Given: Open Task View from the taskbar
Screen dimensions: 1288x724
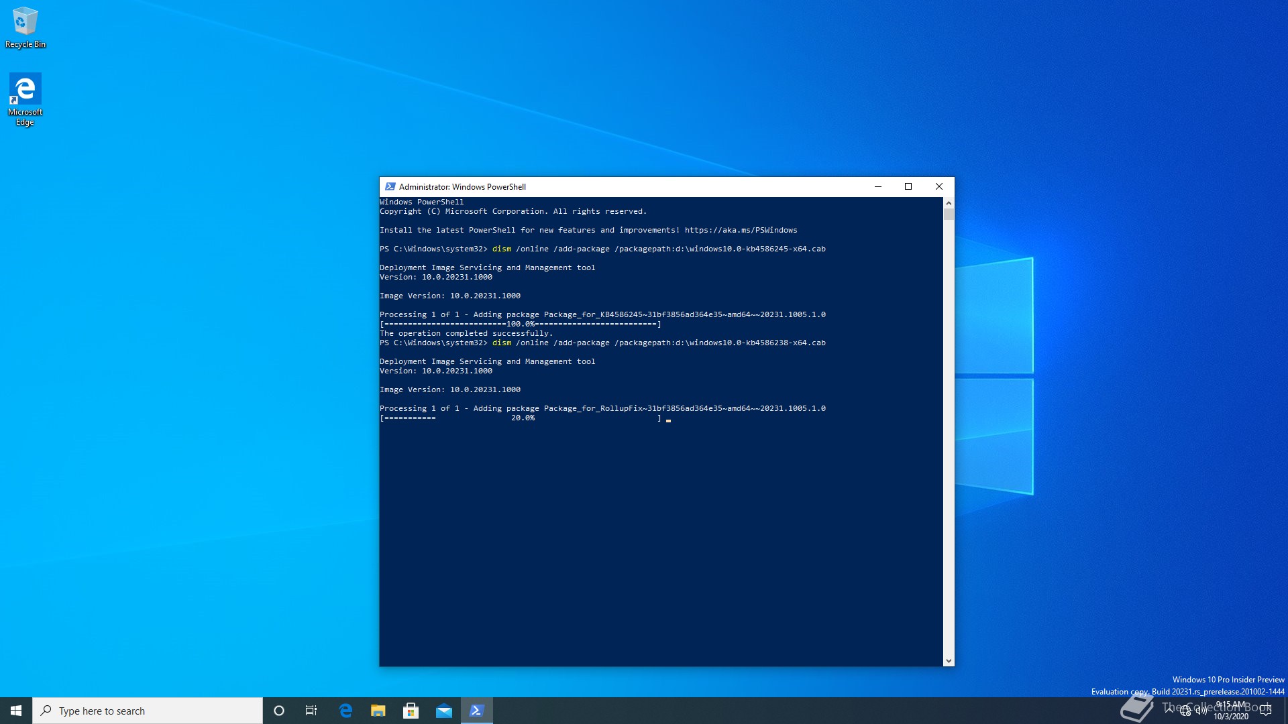Looking at the screenshot, I should pos(311,711).
